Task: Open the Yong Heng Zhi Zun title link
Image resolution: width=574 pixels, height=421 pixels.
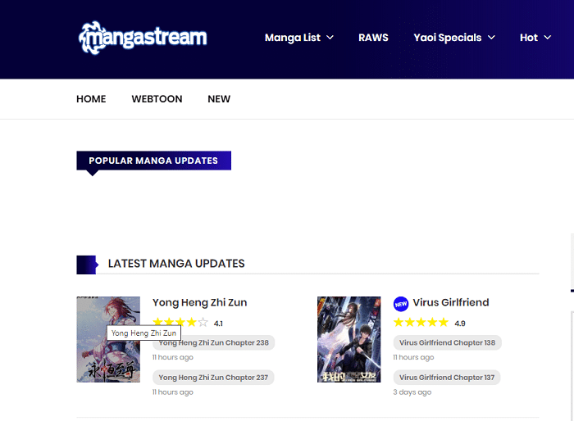Action: point(199,302)
